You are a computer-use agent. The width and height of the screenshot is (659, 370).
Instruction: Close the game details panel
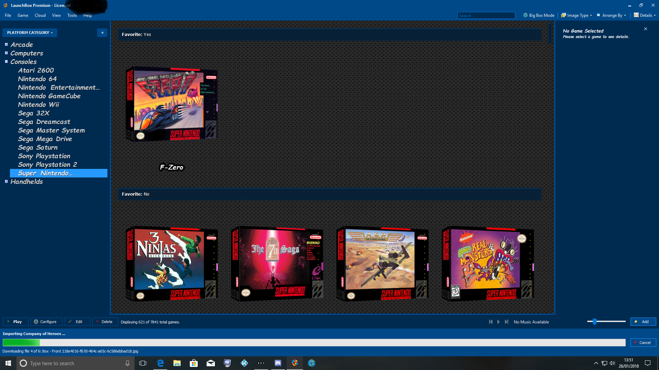pos(646,29)
